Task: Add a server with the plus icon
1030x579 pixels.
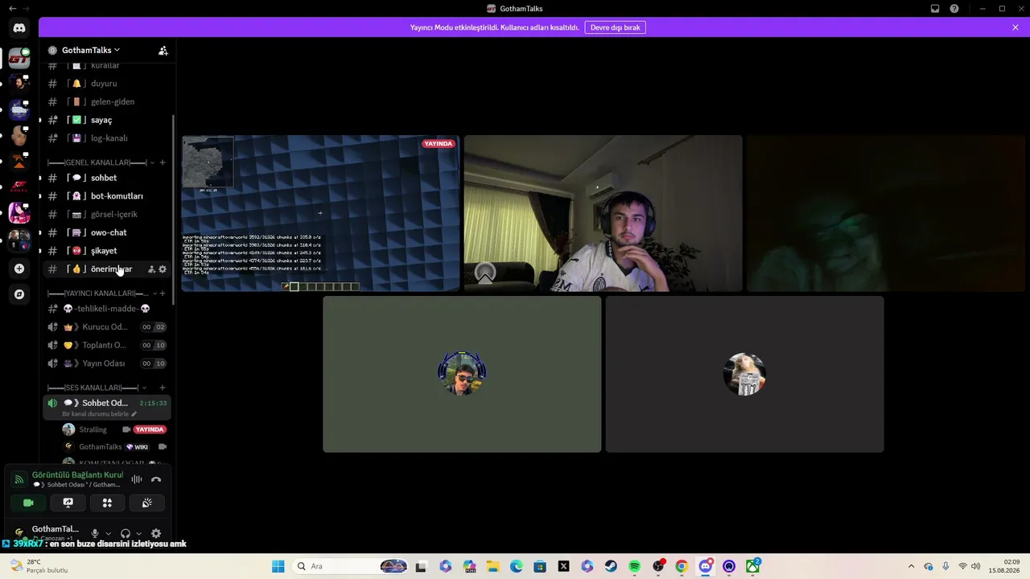Action: coord(19,269)
